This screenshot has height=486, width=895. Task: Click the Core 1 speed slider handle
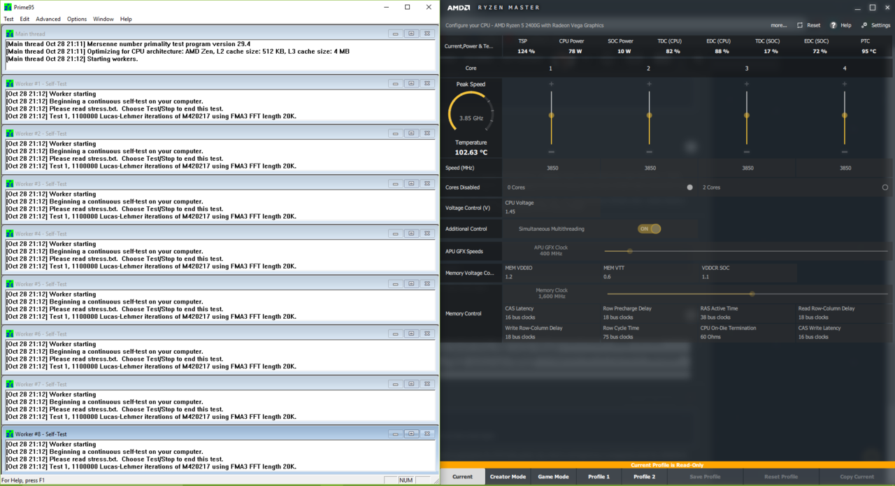click(552, 115)
